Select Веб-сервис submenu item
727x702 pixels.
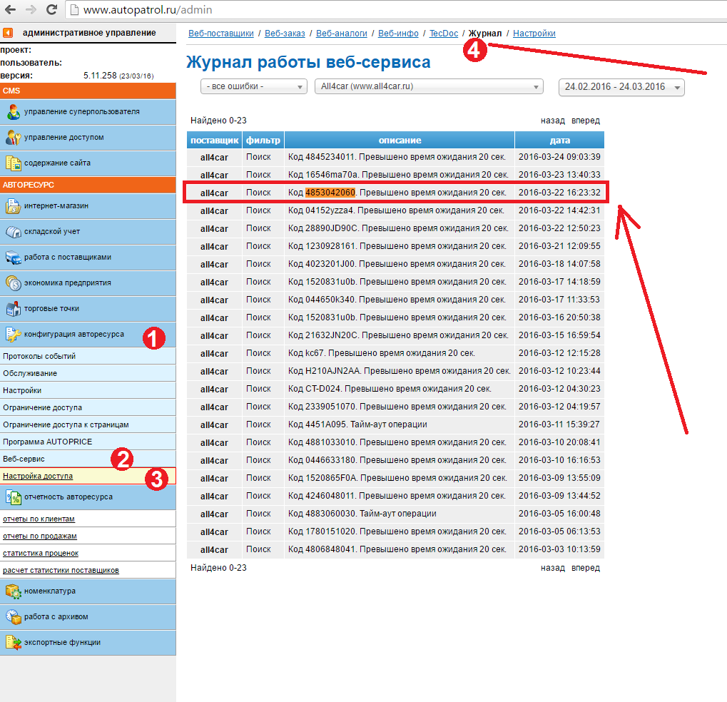point(88,459)
